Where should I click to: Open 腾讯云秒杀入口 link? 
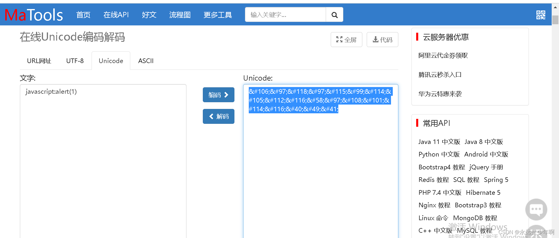click(x=440, y=75)
